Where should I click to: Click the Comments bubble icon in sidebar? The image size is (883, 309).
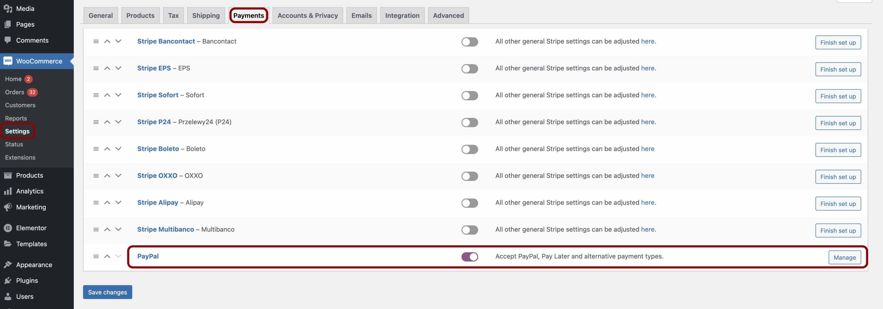(8, 40)
